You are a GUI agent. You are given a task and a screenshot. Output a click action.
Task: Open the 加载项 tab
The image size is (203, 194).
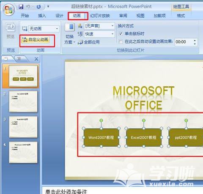coord(159,16)
